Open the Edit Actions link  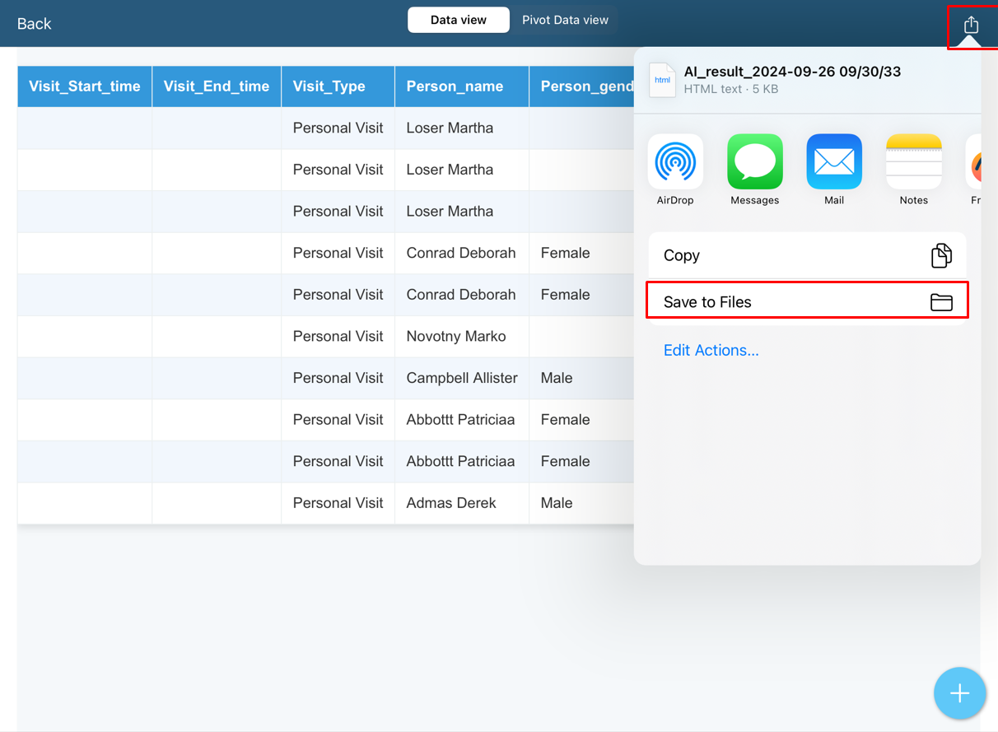coord(711,350)
